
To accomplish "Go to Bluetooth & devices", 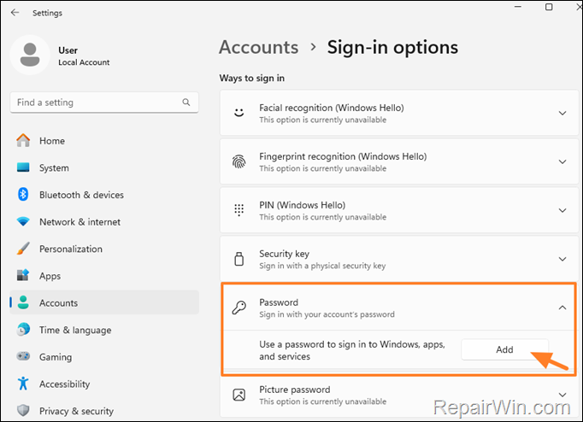I will [104, 195].
